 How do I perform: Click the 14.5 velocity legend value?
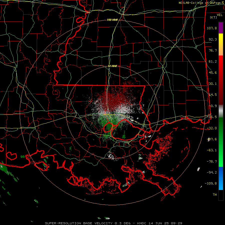tap(213, 95)
